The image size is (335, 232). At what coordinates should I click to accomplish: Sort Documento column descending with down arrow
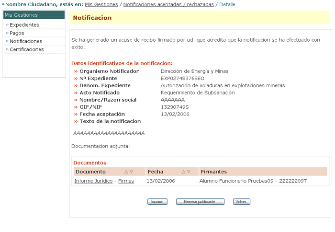pyautogui.click(x=131, y=172)
